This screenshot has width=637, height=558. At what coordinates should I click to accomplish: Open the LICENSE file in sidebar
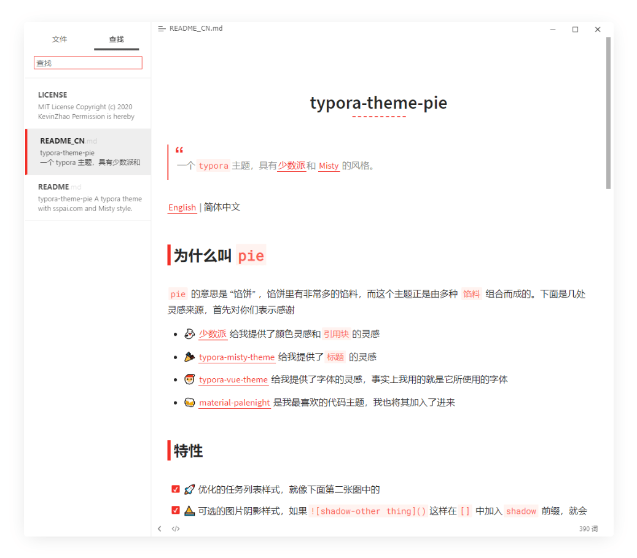coord(88,105)
